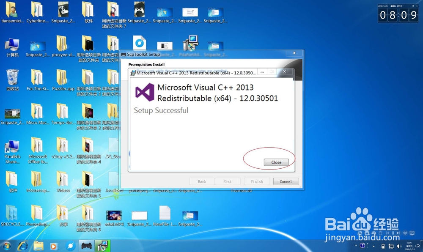Click the cloud icon in system tray
The width and height of the screenshot is (423, 252).
(418, 246)
